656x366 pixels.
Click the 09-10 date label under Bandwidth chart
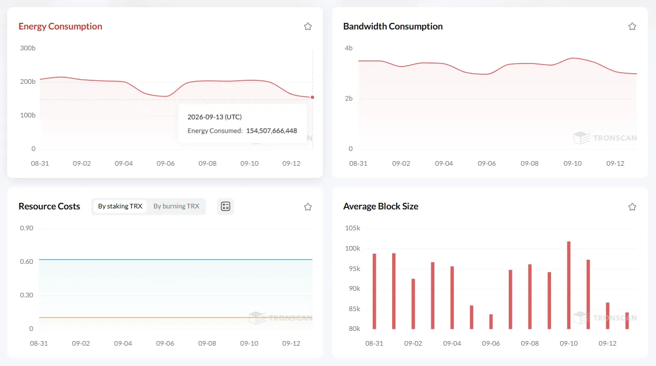click(x=572, y=164)
